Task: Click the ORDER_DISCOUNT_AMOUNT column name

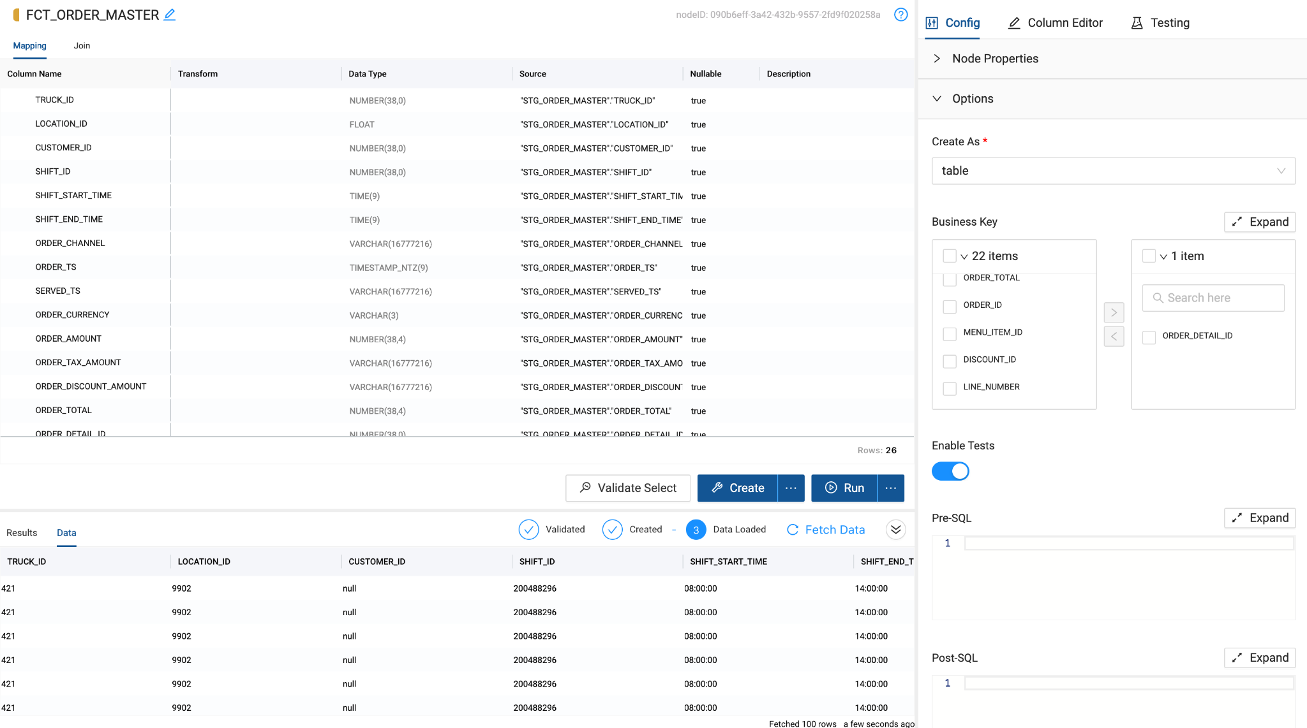Action: 91,386
